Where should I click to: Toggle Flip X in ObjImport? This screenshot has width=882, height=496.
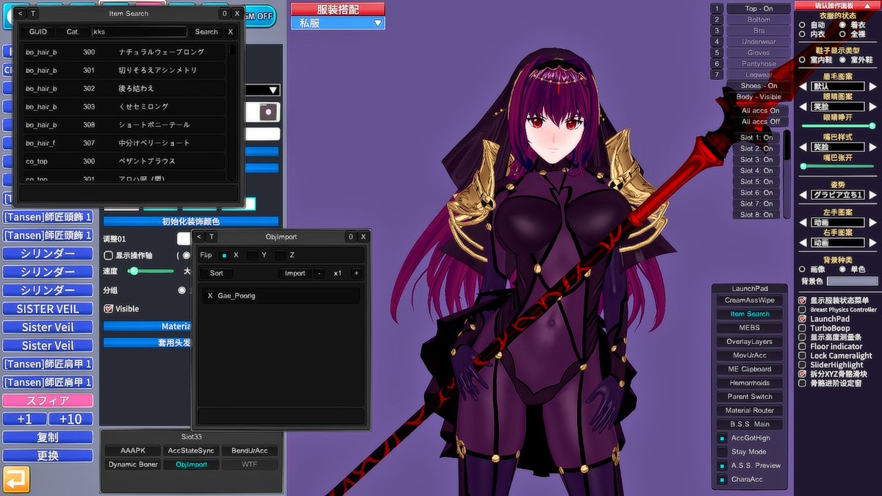click(x=223, y=255)
